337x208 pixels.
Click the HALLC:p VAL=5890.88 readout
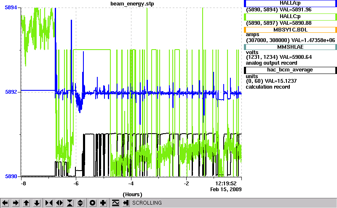279,23
